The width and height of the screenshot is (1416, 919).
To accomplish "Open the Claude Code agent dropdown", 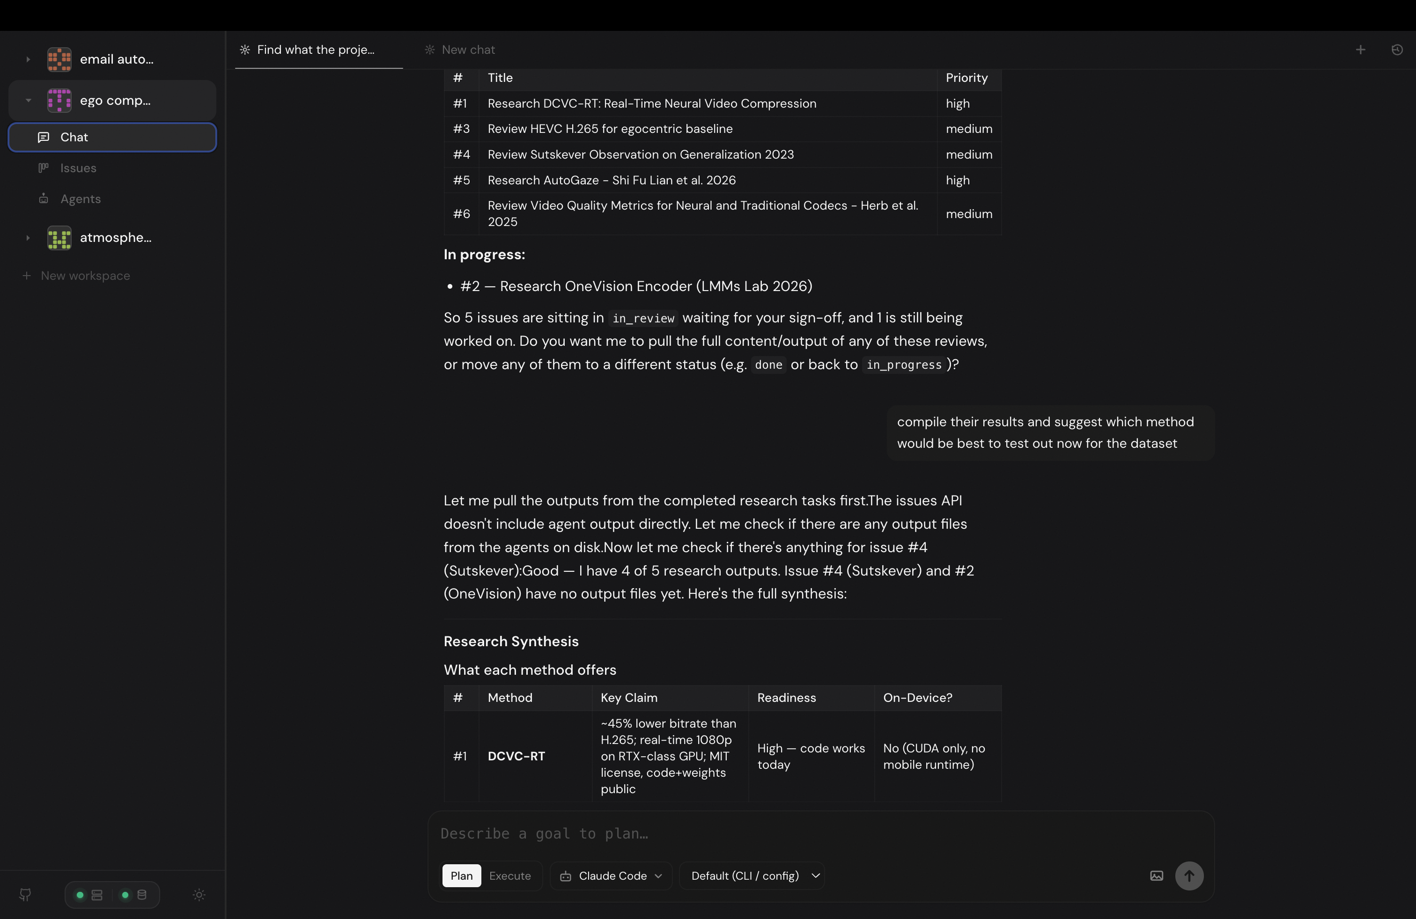I will [x=611, y=875].
